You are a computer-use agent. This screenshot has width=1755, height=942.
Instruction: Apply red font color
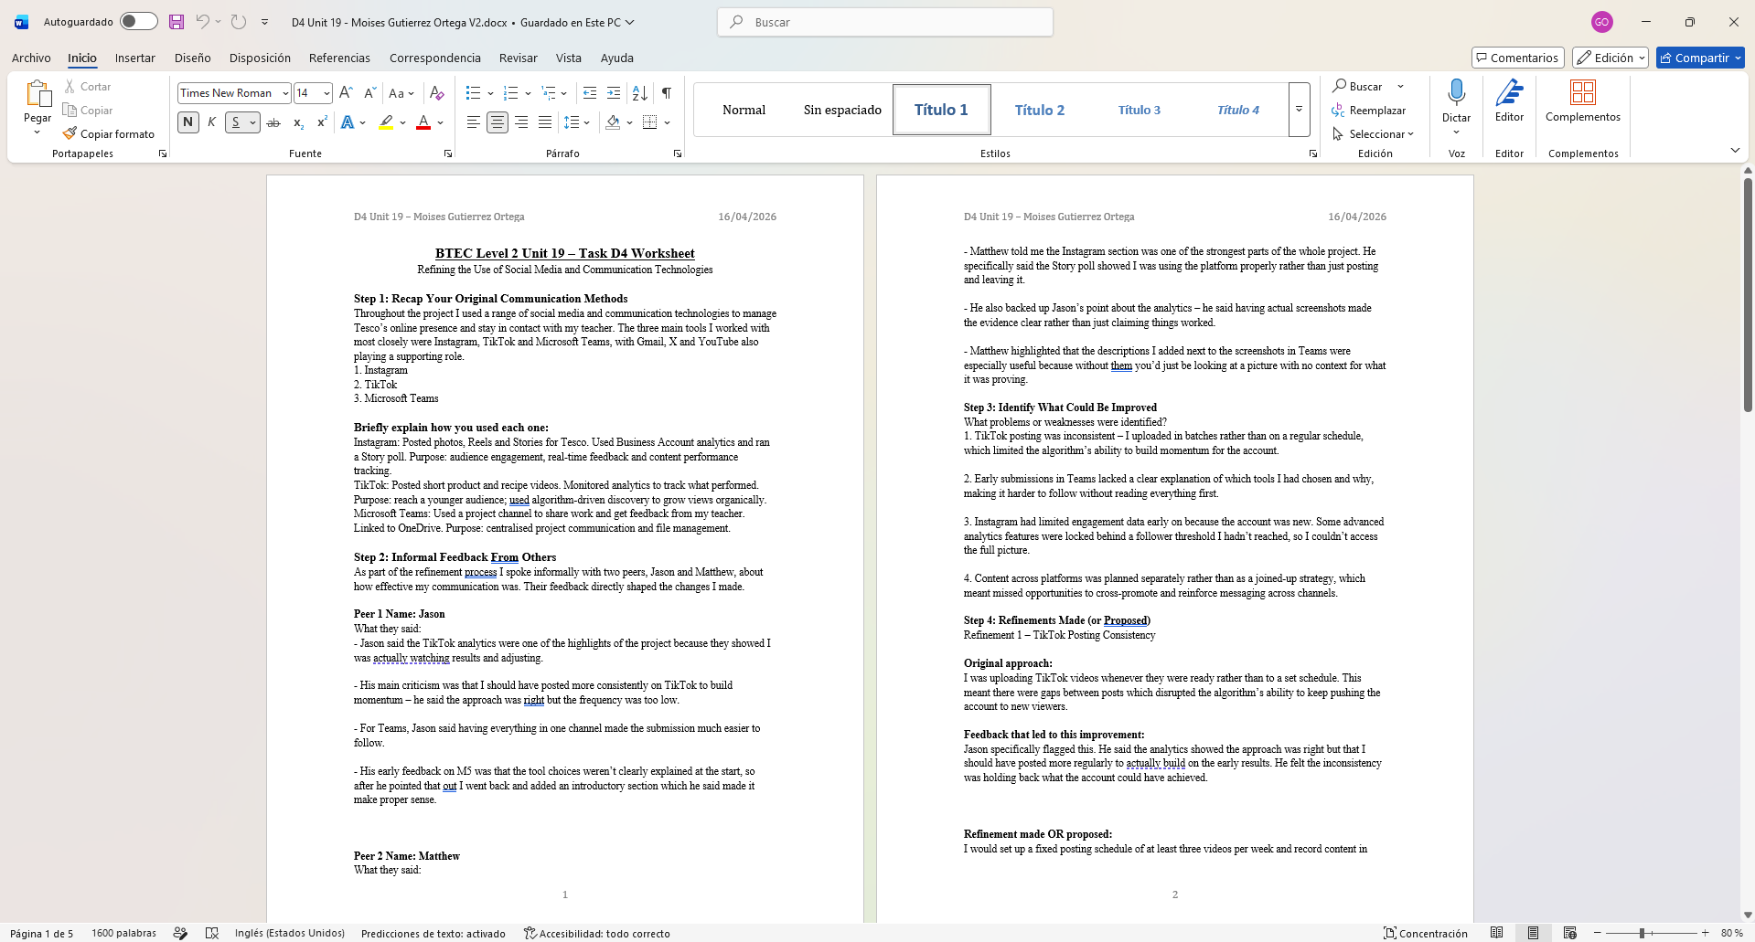(x=423, y=122)
